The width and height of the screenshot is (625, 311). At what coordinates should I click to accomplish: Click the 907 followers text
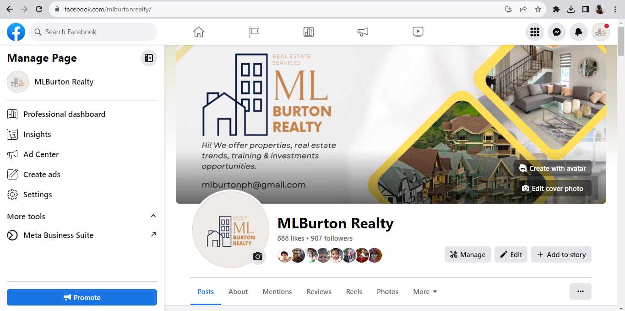[x=332, y=238]
